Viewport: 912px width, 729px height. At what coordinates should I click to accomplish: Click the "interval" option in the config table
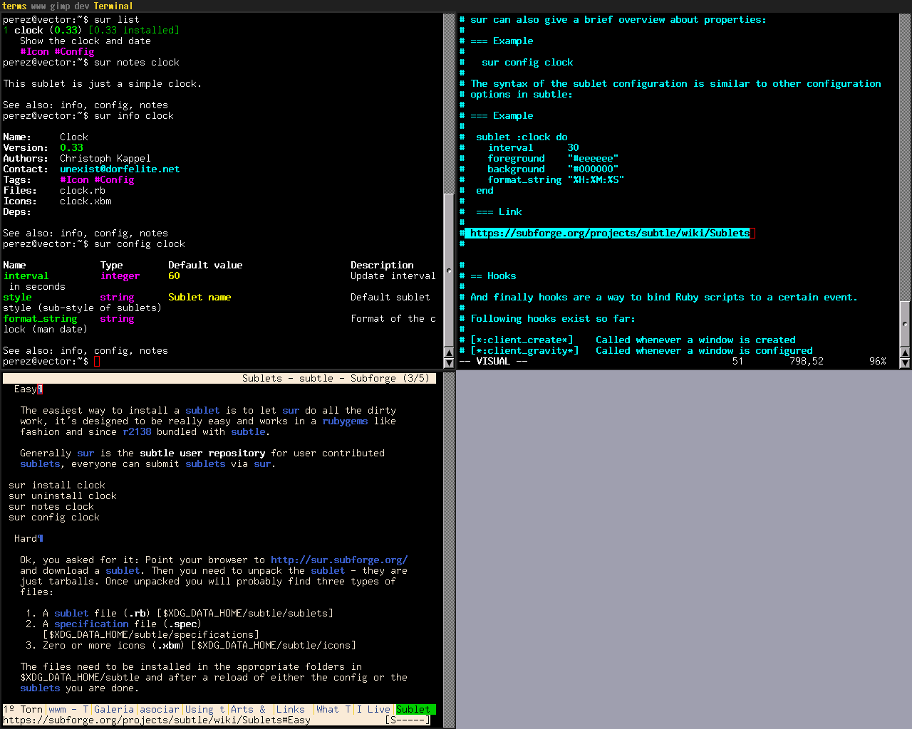(26, 276)
